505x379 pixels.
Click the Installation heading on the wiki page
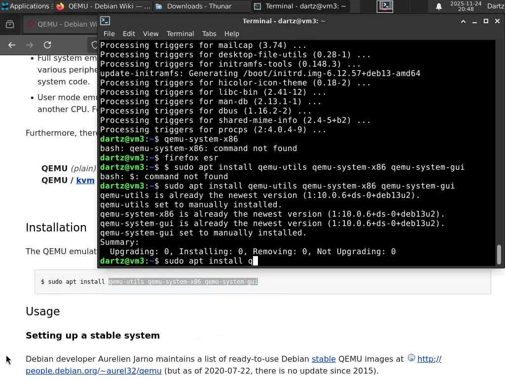56,227
